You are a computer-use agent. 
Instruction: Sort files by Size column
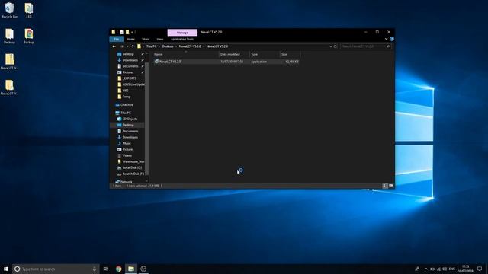click(290, 54)
